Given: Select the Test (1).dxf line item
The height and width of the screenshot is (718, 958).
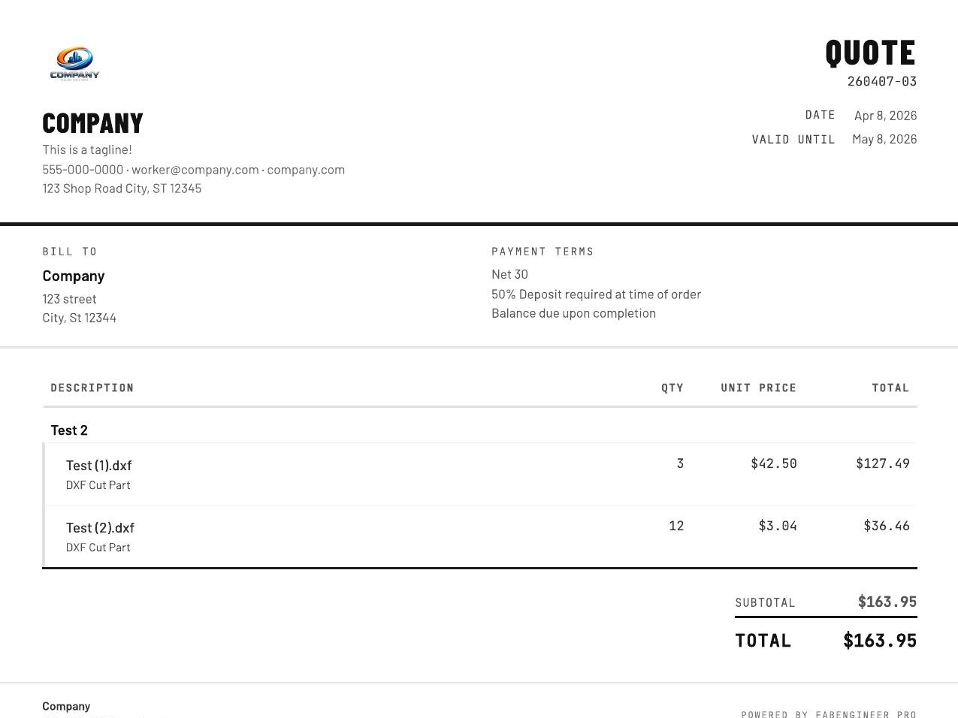Looking at the screenshot, I should click(98, 466).
